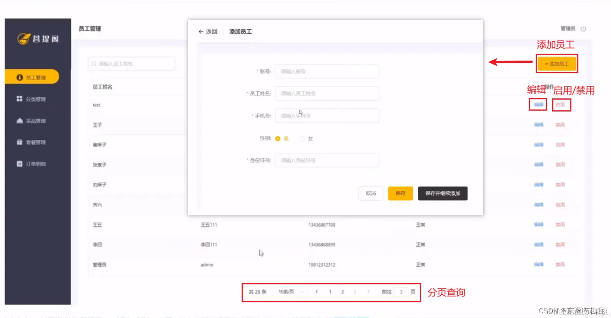The image size is (611, 318).
Task: Click the 保存并继续添加 button
Action: point(443,193)
